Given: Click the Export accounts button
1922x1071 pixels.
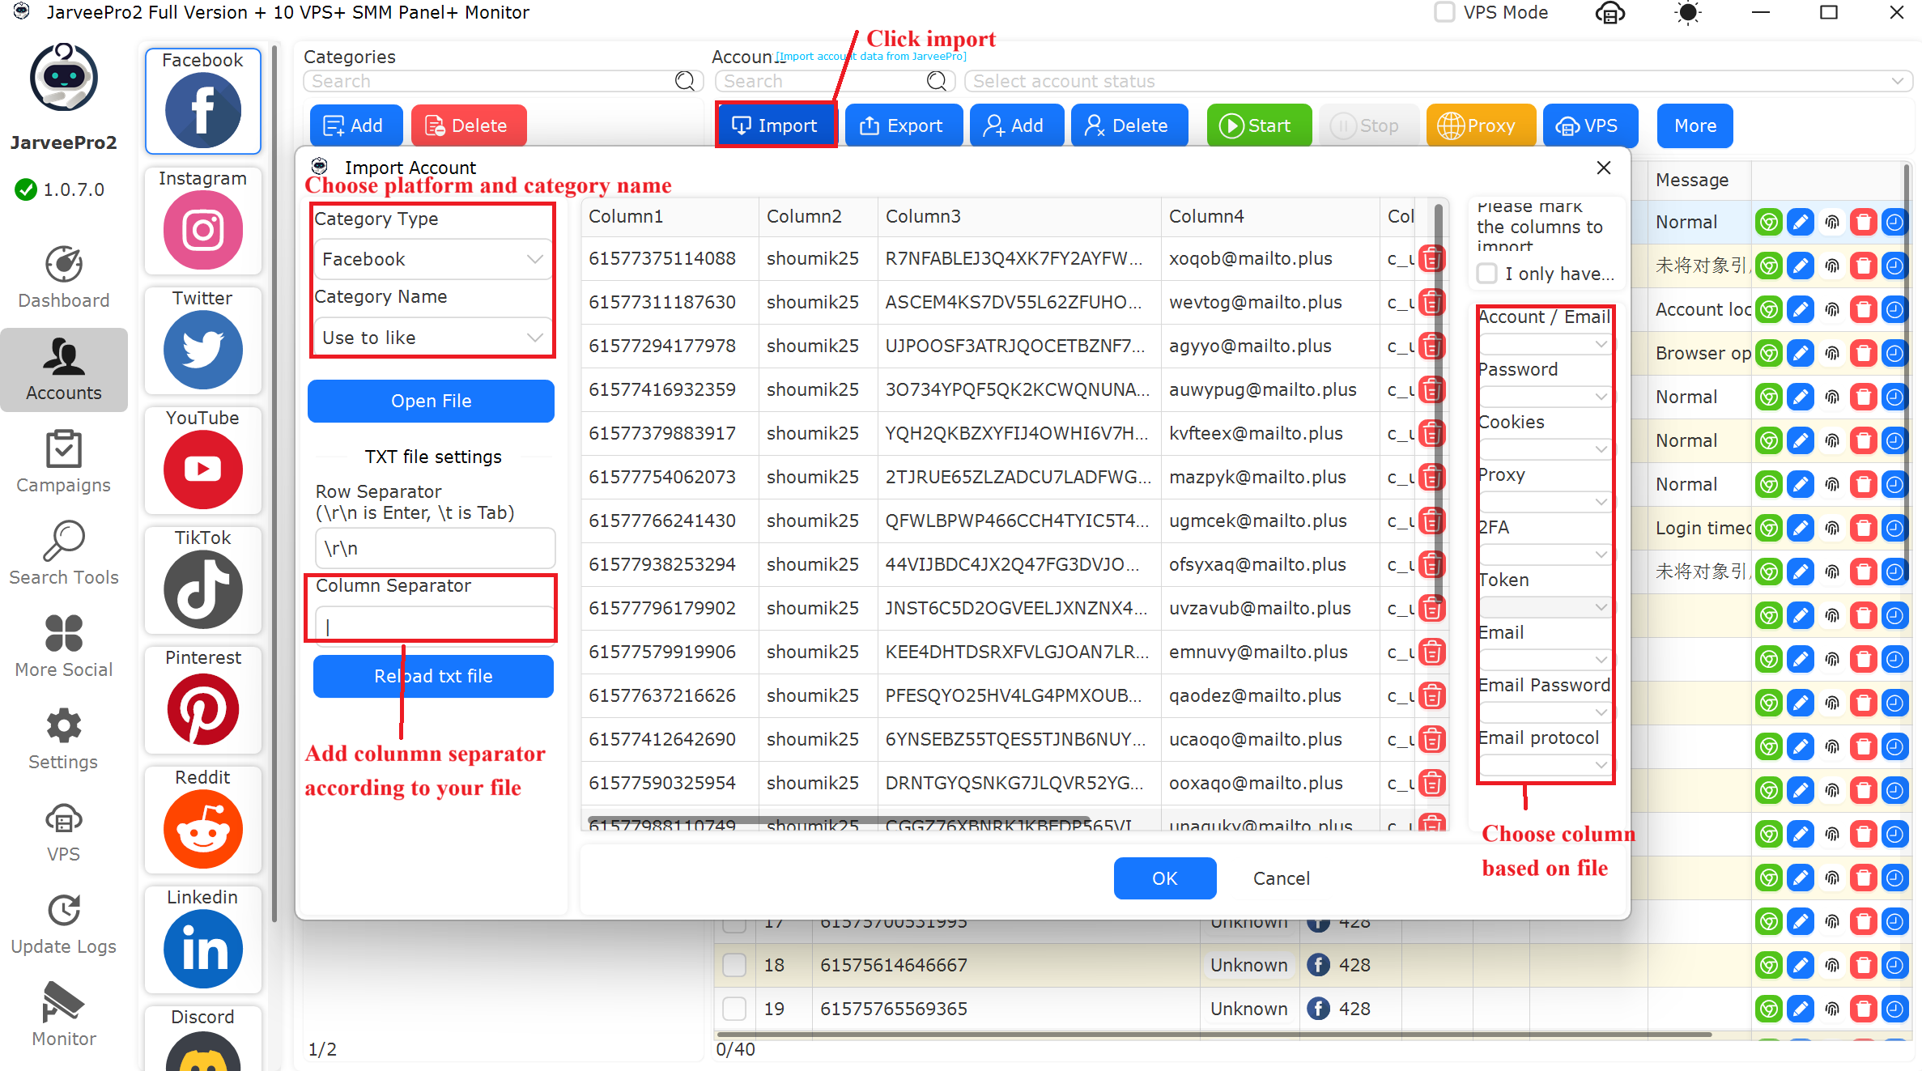Looking at the screenshot, I should (904, 125).
